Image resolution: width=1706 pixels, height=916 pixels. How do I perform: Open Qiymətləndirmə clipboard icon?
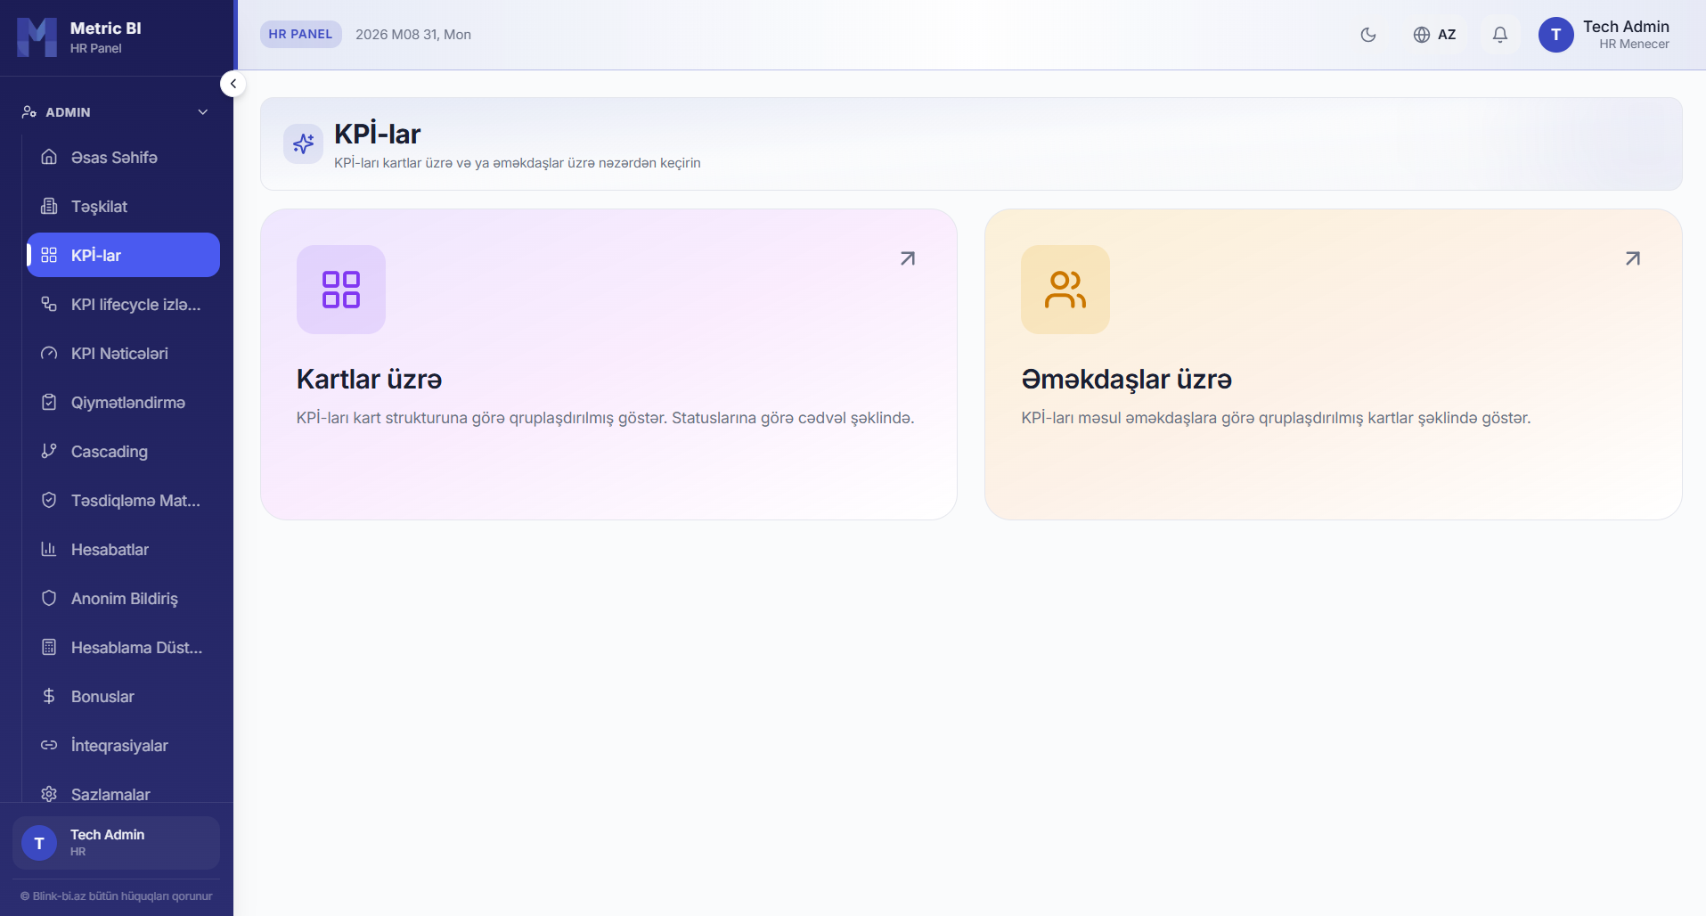click(49, 402)
